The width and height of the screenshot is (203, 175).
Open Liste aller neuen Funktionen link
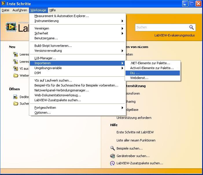click(x=136, y=140)
